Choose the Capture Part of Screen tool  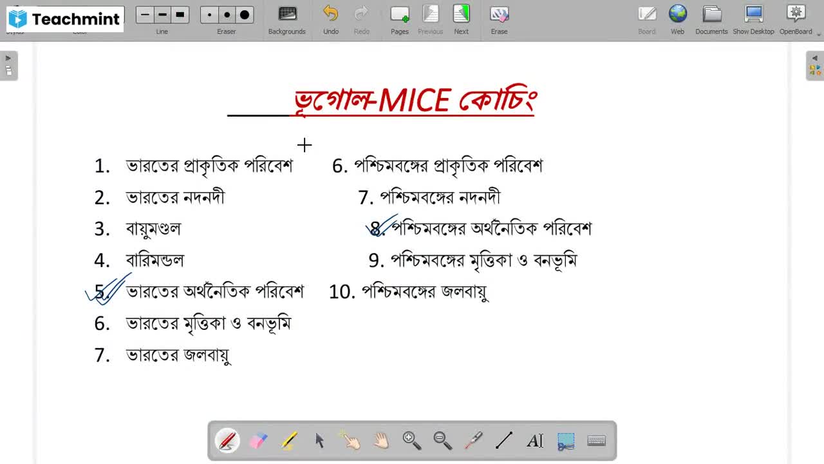tap(566, 441)
